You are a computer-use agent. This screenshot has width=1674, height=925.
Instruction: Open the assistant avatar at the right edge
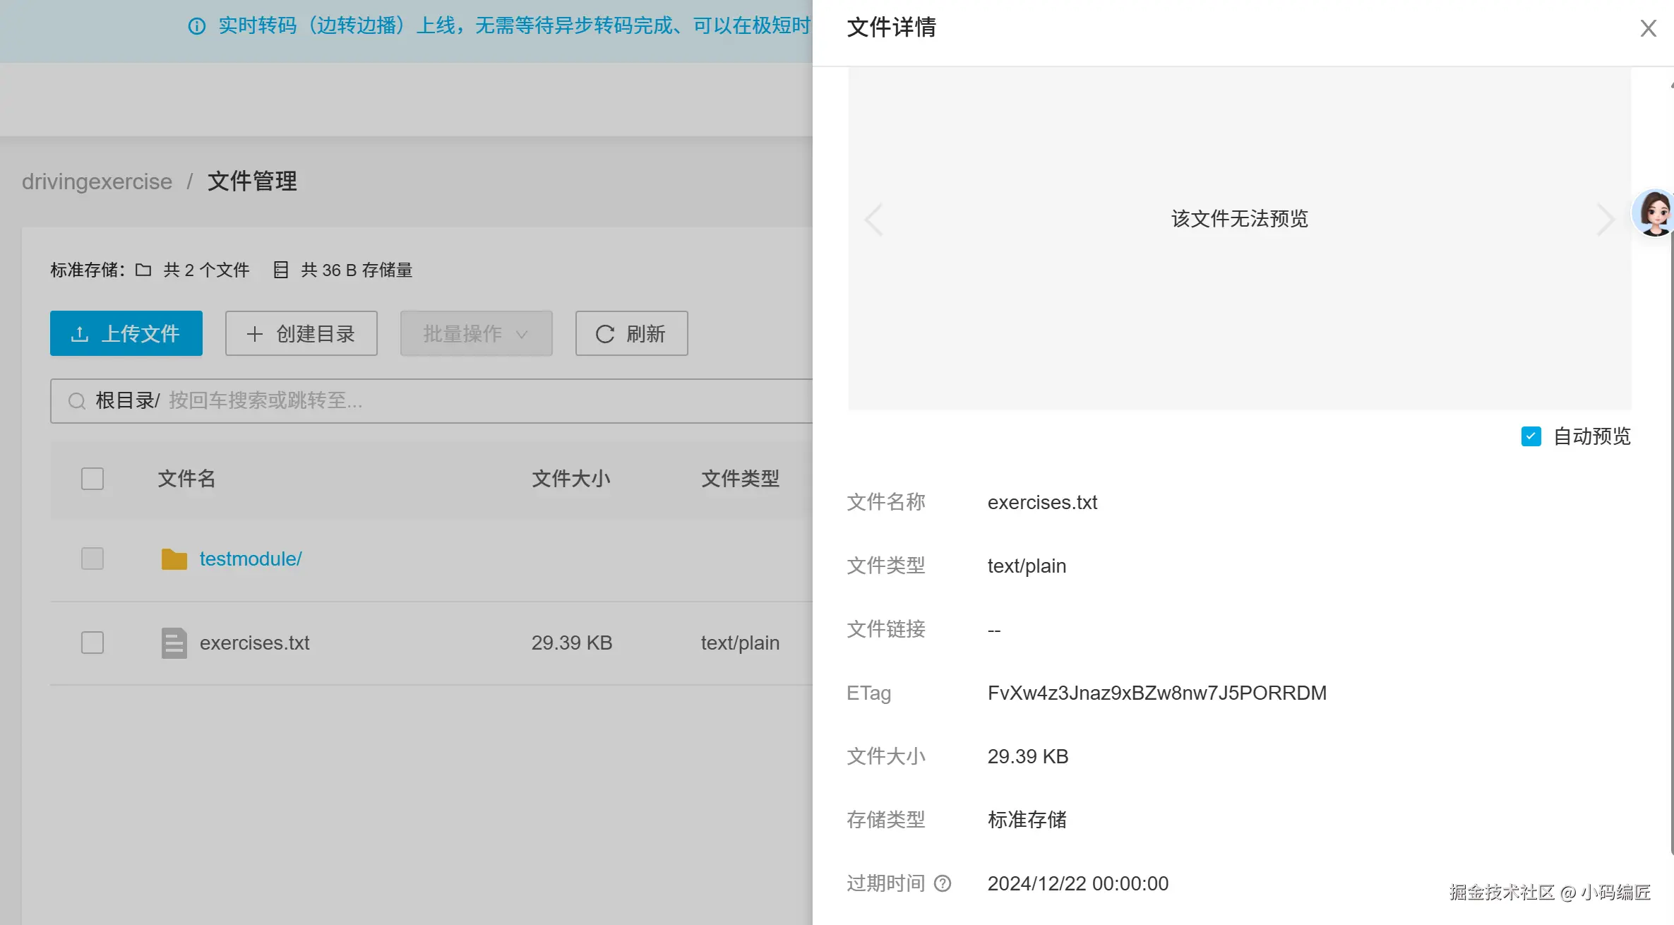[x=1654, y=213]
